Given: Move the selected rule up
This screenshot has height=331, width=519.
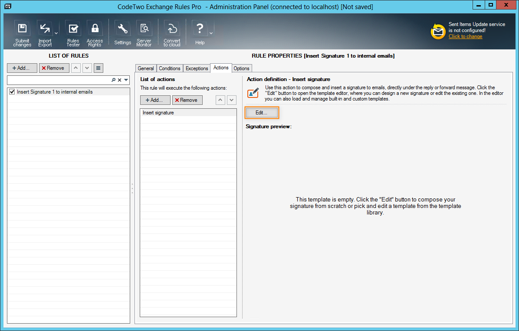Looking at the screenshot, I should coord(76,68).
